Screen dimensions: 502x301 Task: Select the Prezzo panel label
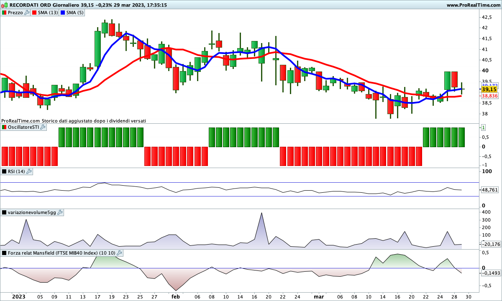pyautogui.click(x=15, y=13)
